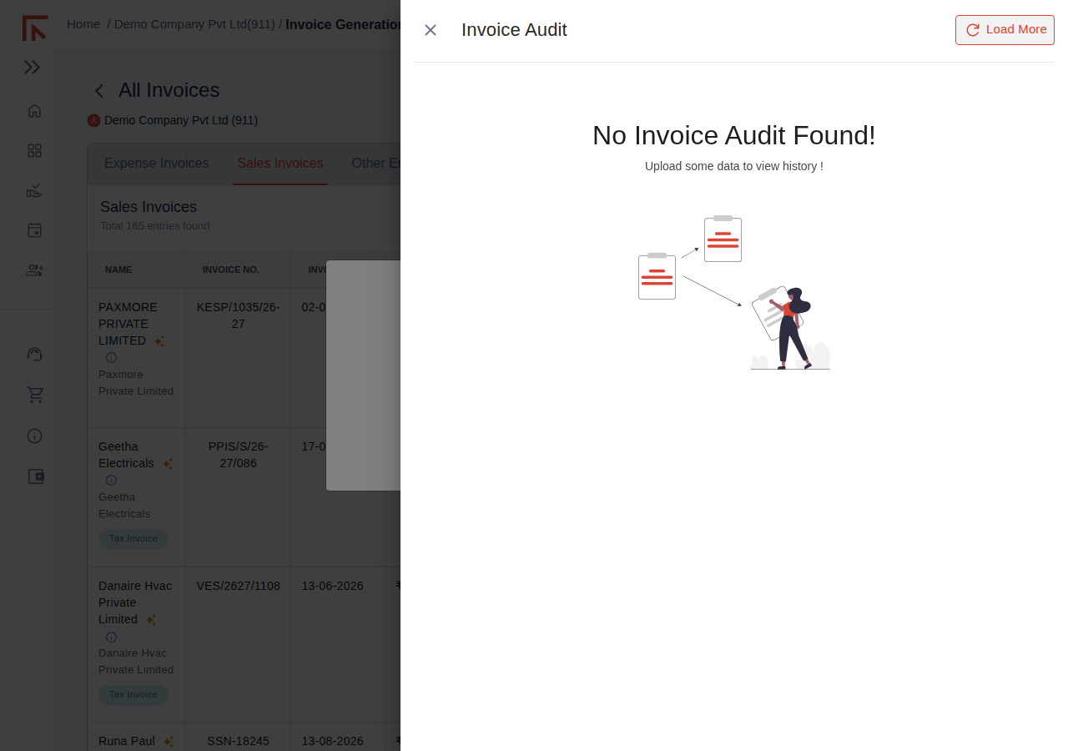Open the dashboard grid icon in sidebar
This screenshot has height=751, width=1068.
tap(34, 150)
